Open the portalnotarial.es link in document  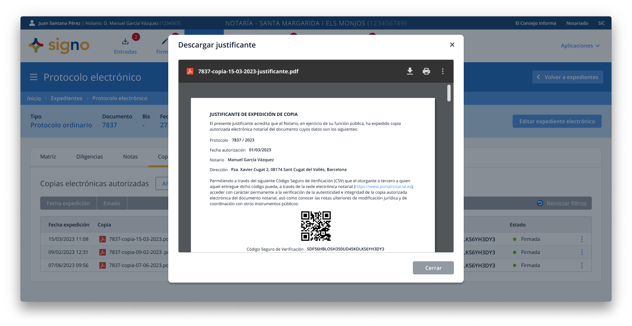(x=383, y=187)
